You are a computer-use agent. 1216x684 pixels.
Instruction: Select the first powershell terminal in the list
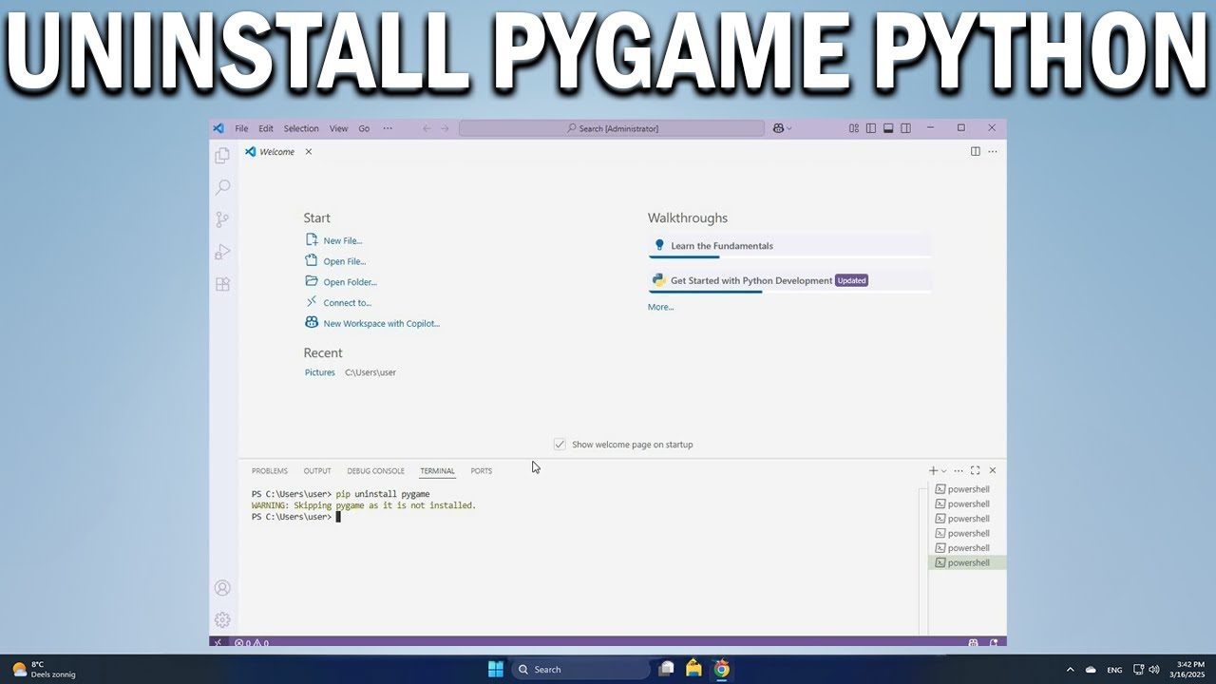(x=967, y=489)
